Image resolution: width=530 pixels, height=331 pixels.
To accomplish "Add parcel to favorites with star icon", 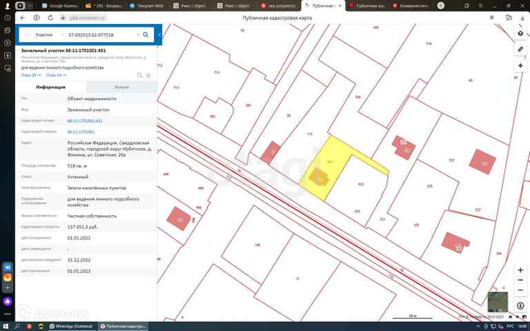I will [148, 74].
